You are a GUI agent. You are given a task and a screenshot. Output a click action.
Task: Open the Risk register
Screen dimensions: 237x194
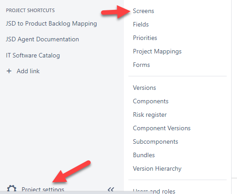coord(150,115)
